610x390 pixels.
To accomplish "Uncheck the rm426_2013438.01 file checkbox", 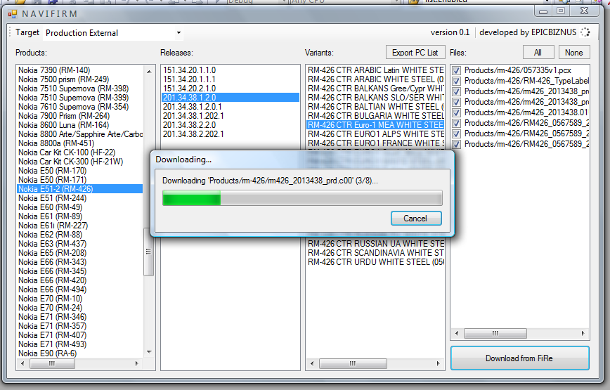I will coord(456,112).
